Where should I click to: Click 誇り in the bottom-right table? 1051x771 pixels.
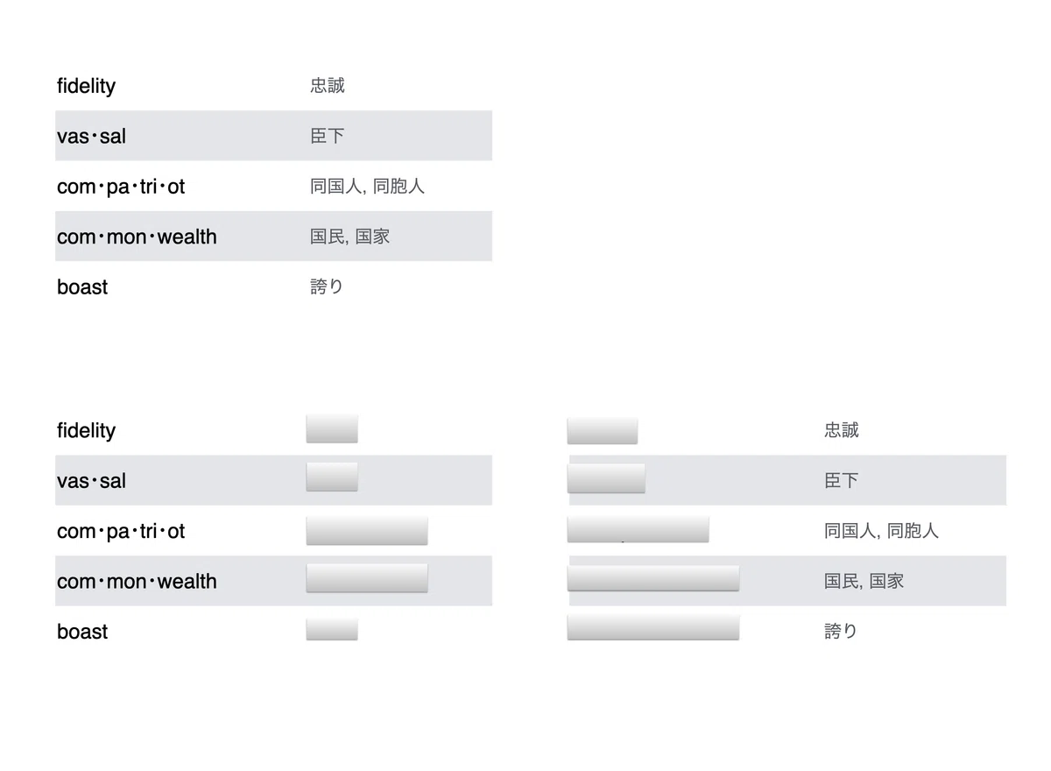841,631
